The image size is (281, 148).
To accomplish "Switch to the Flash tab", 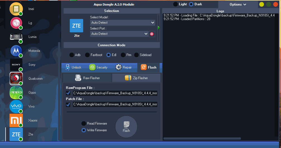I will tap(148, 67).
